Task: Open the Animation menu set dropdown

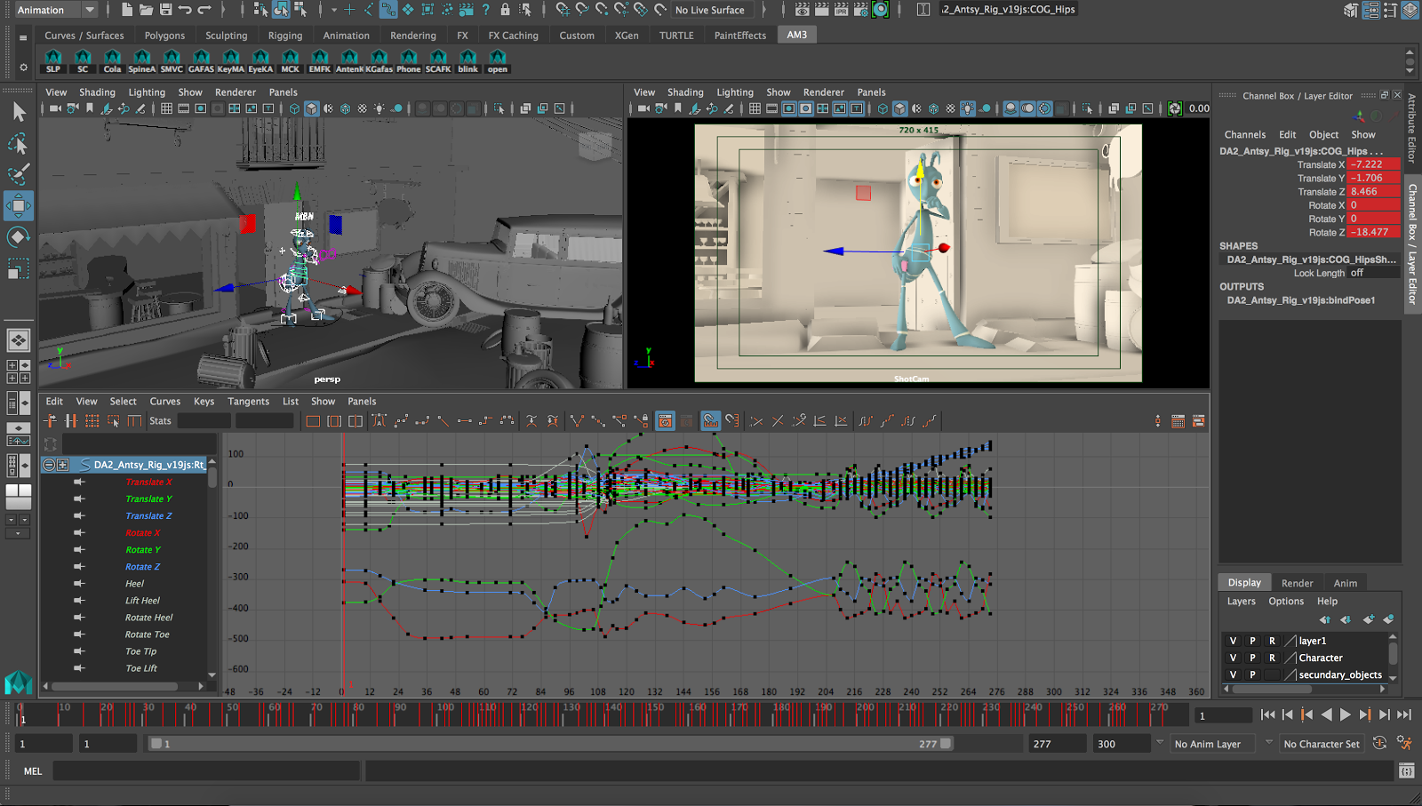Action: [x=89, y=10]
